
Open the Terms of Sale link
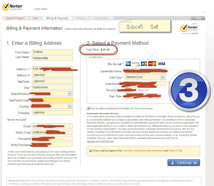[x=175, y=151]
